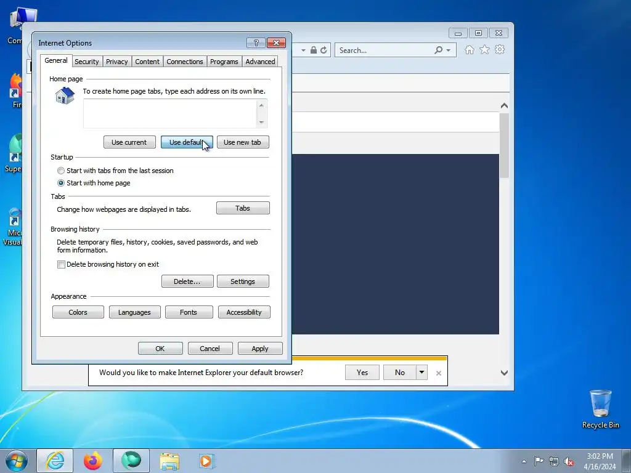The height and width of the screenshot is (473, 631).
Task: Dismiss the default browser notification bar
Action: point(439,373)
